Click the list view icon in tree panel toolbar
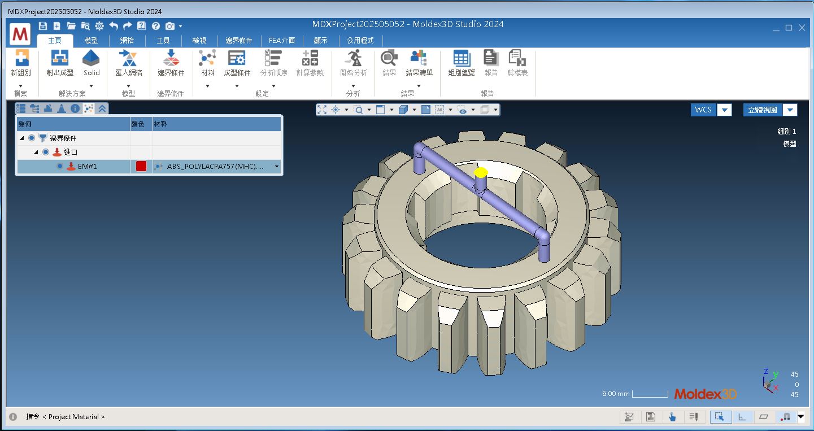 click(x=21, y=108)
